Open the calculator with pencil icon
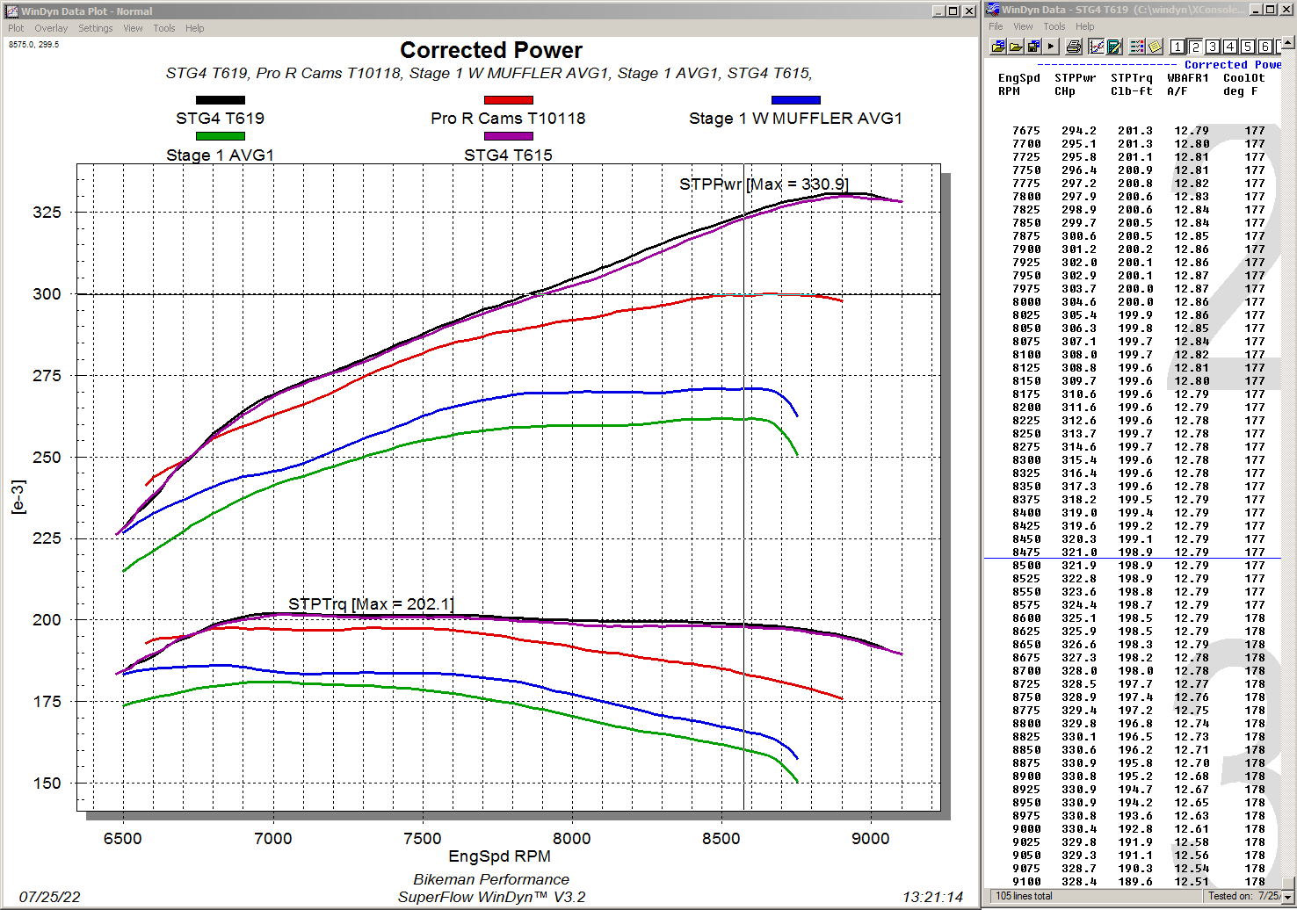The width and height of the screenshot is (1297, 910). tap(1114, 47)
